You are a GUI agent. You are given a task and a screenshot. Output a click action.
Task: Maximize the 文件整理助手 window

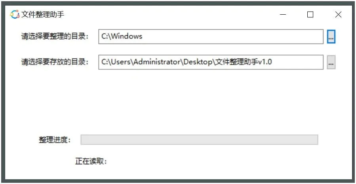(x=310, y=15)
